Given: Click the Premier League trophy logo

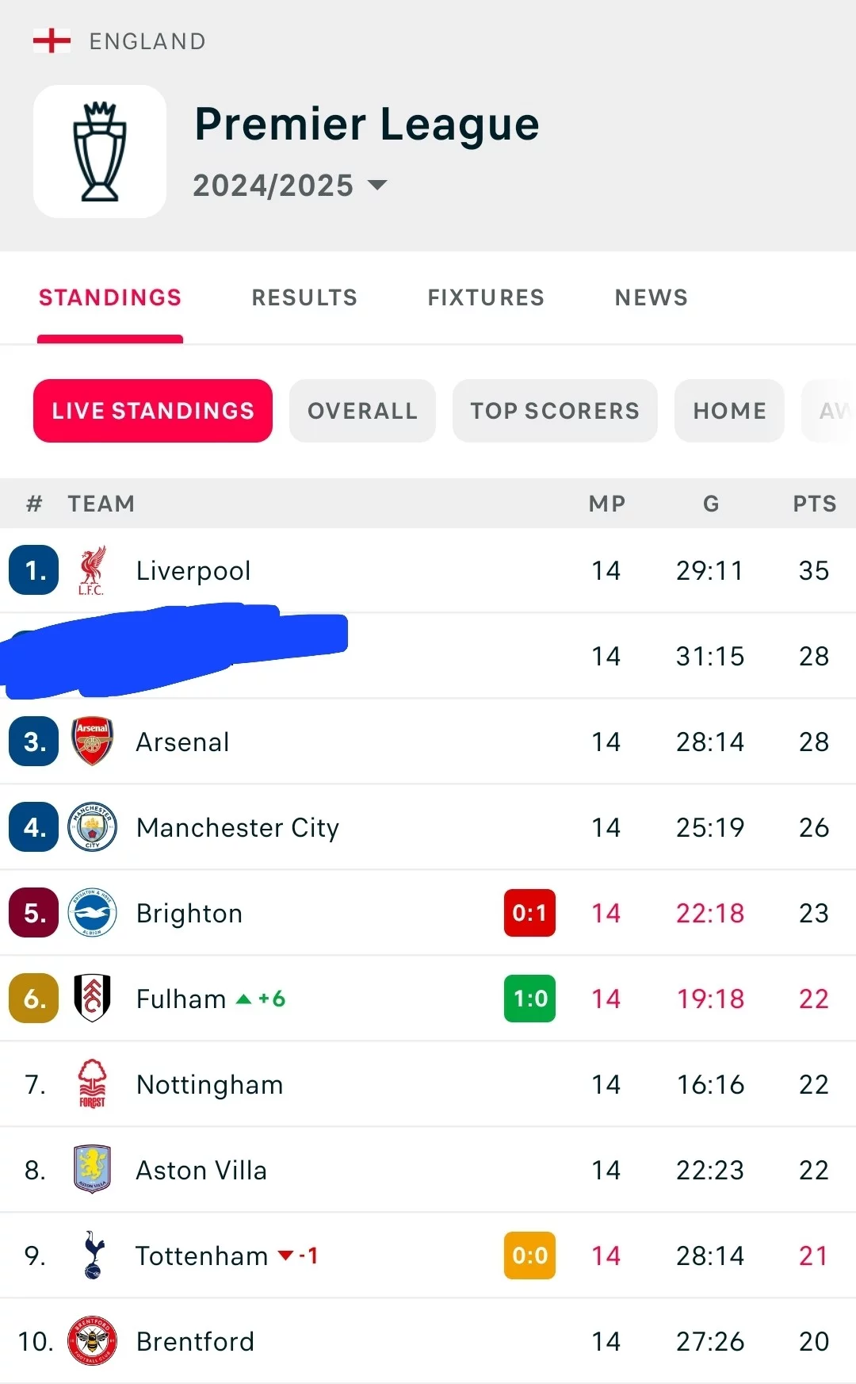Looking at the screenshot, I should [100, 151].
